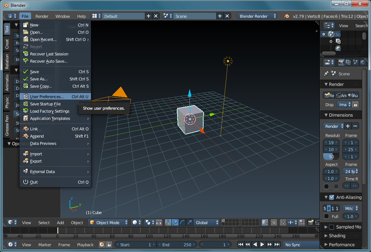The image size is (371, 252).
Task: Select the translate manipulator arrow icon
Action: (175, 222)
